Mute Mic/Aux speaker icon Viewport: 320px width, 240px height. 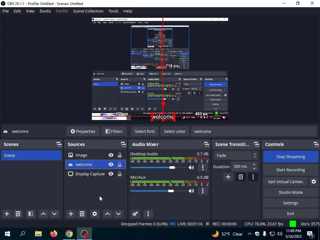tap(191, 191)
